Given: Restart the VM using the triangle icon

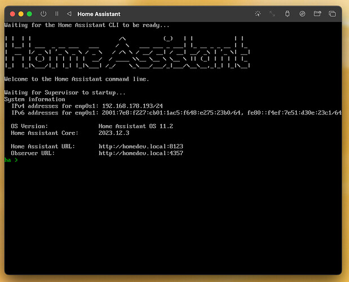Looking at the screenshot, I should pyautogui.click(x=69, y=14).
